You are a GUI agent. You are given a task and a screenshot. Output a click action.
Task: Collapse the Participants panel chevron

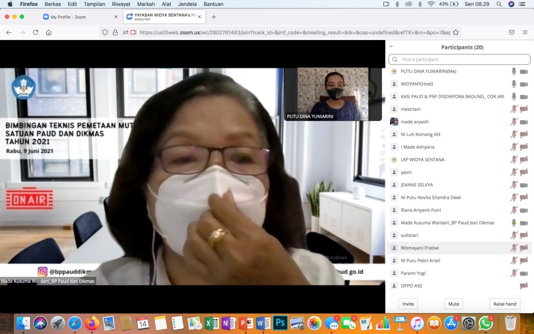(x=391, y=47)
